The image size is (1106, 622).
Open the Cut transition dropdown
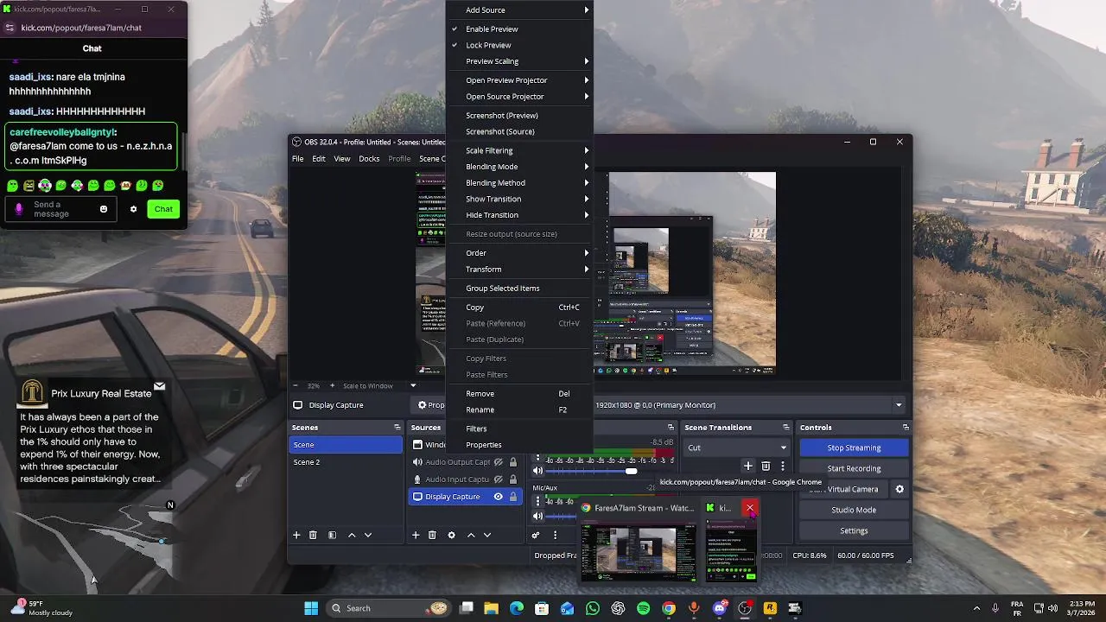(x=737, y=447)
